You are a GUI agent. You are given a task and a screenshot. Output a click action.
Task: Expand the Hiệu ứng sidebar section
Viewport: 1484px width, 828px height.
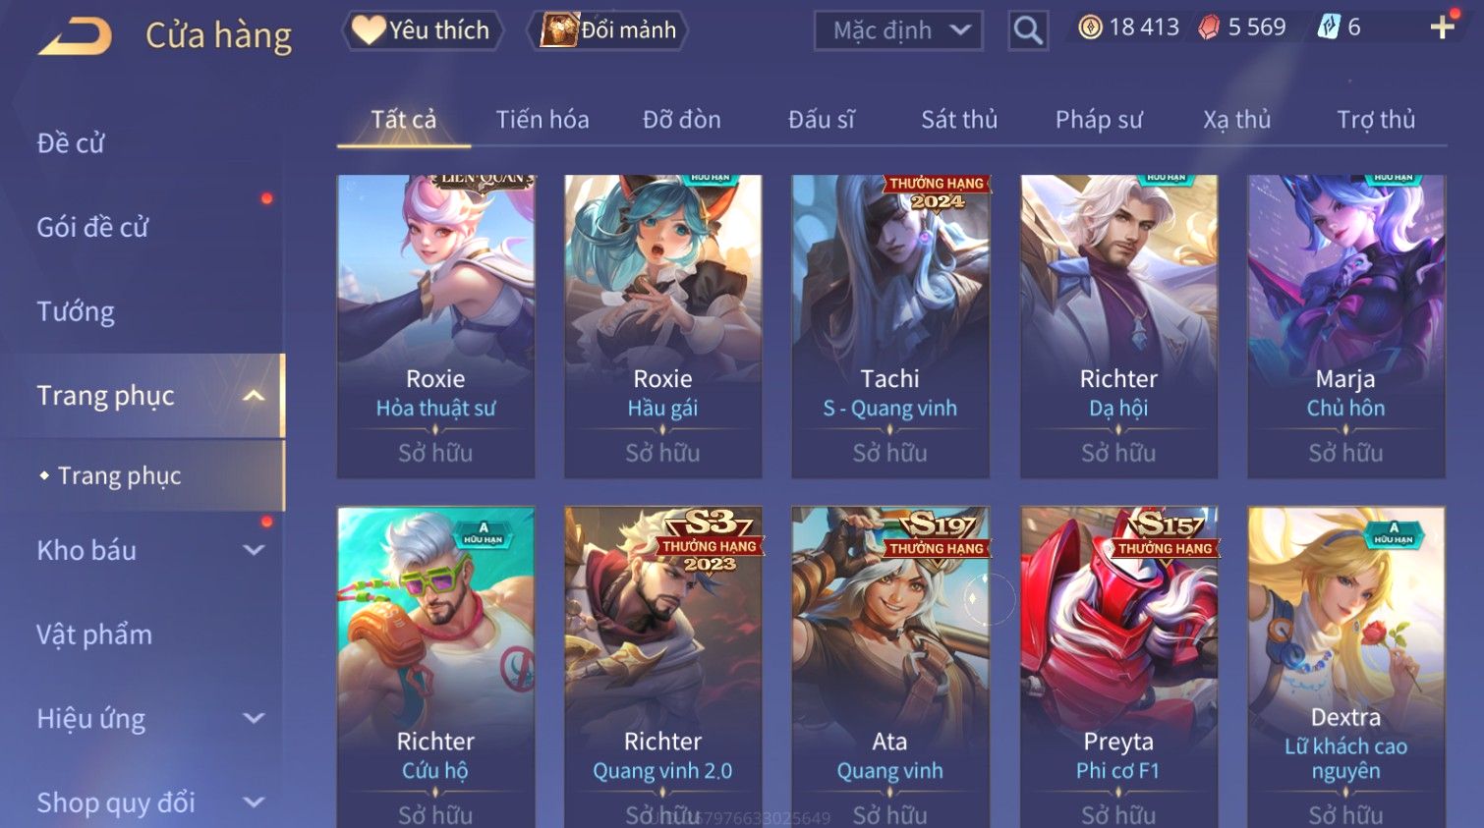[254, 718]
